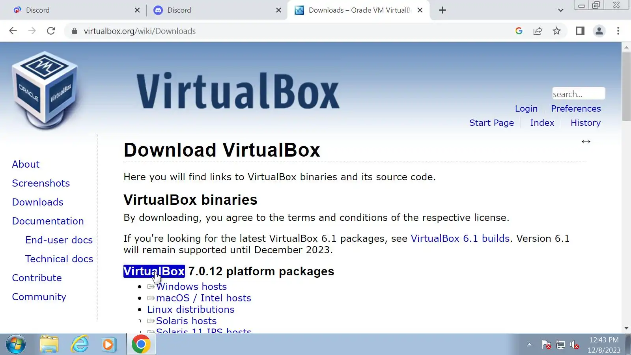
Task: Select the Downloads – Oracle VM VirtualBox tab
Action: pyautogui.click(x=357, y=10)
